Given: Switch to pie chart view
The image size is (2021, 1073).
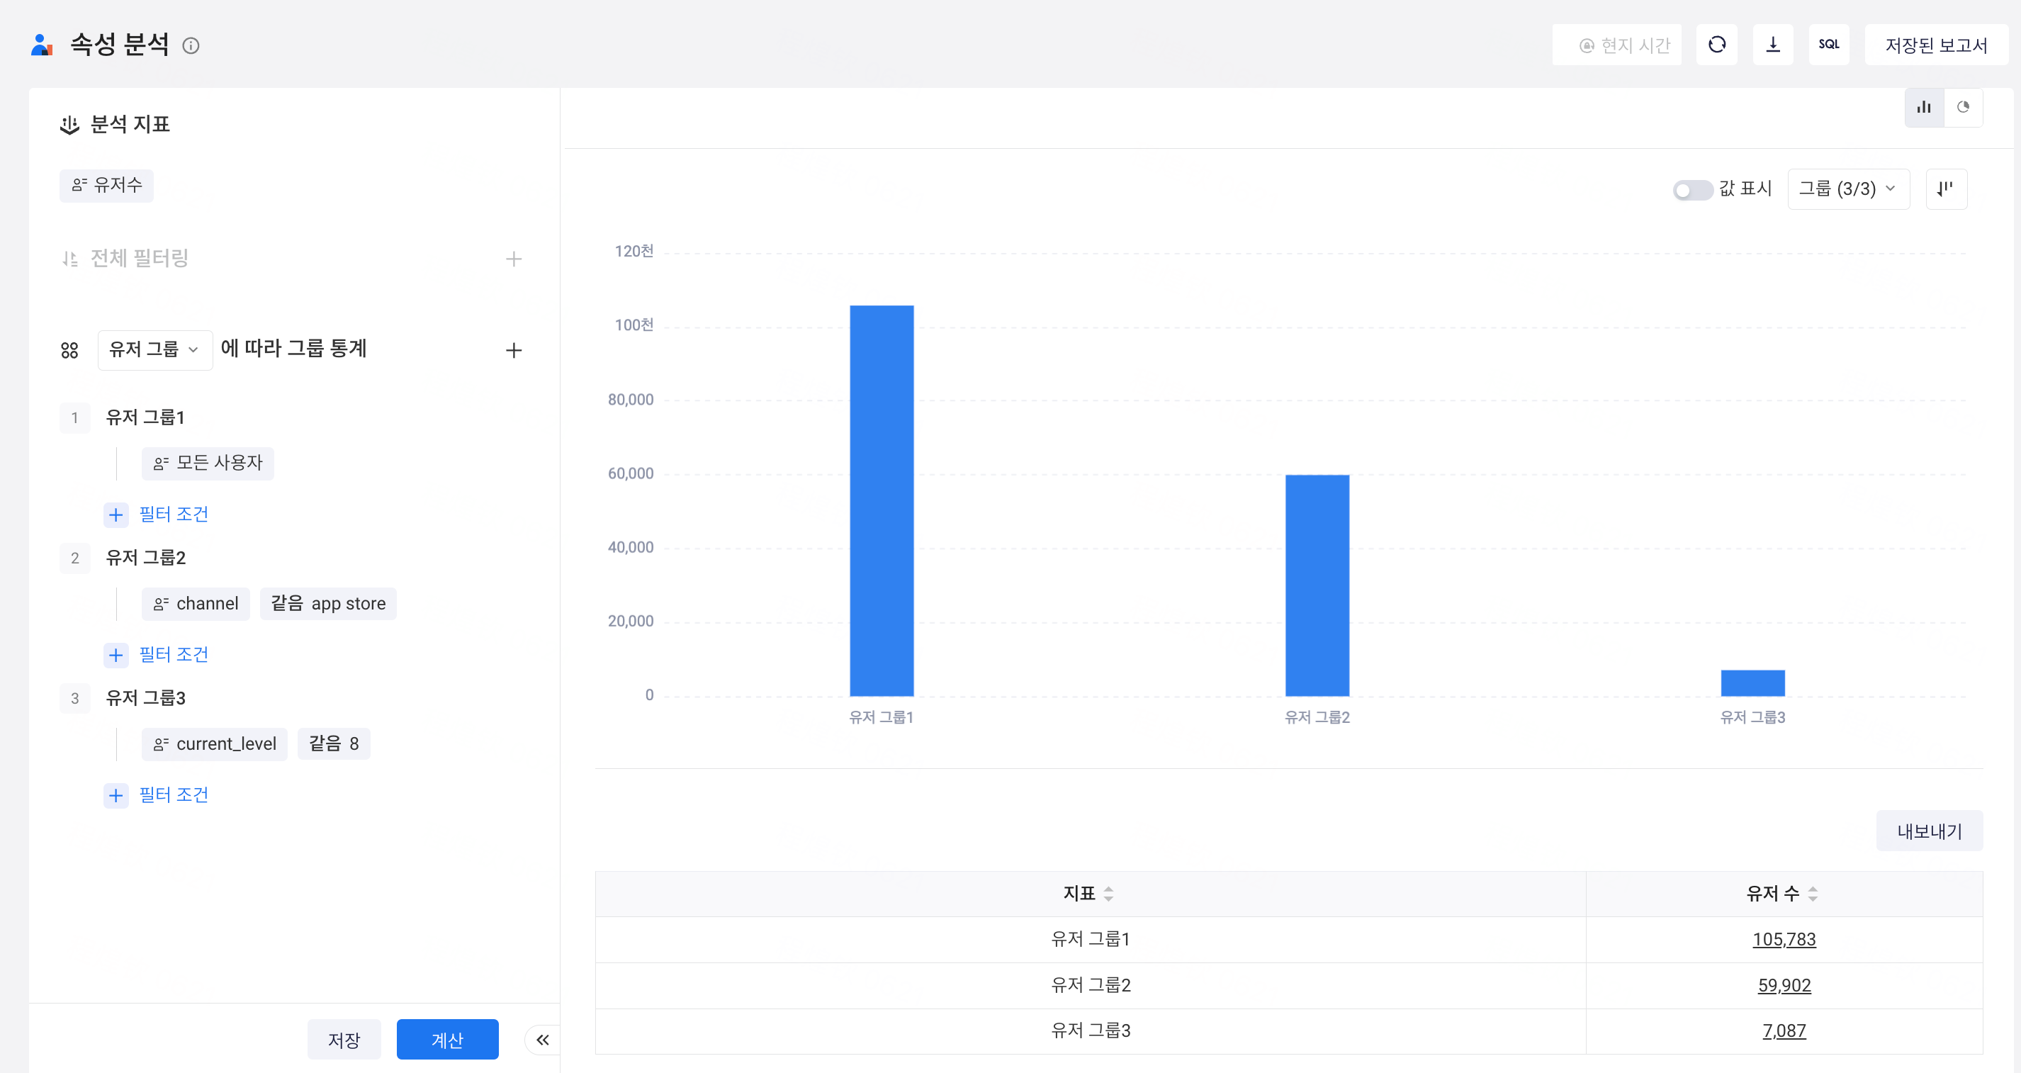Looking at the screenshot, I should [1963, 108].
